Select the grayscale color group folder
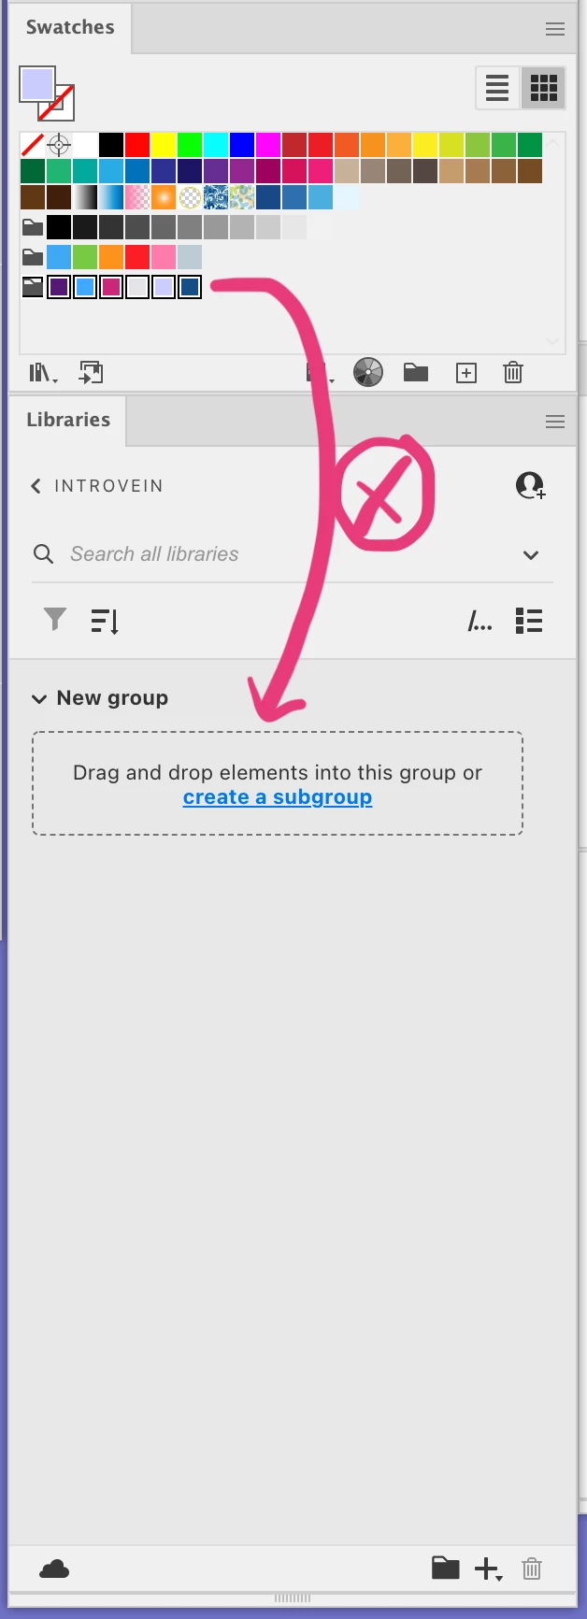 pos(33,227)
